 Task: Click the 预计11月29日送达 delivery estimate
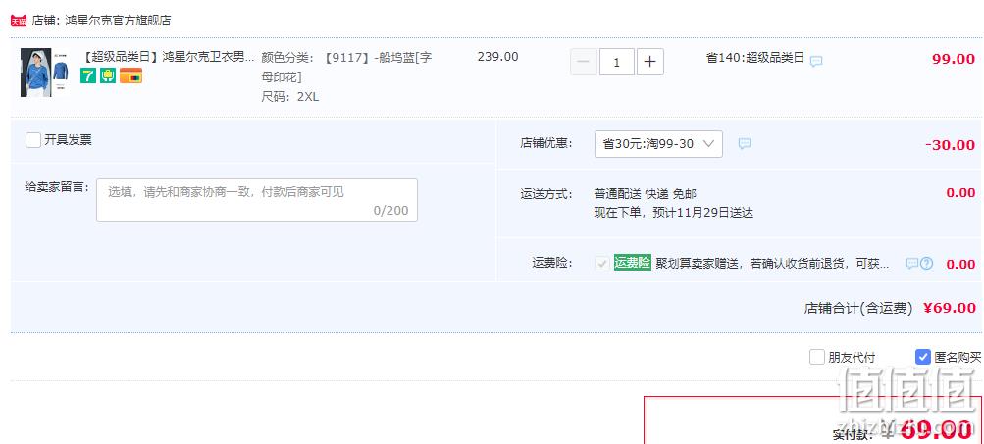(x=702, y=213)
